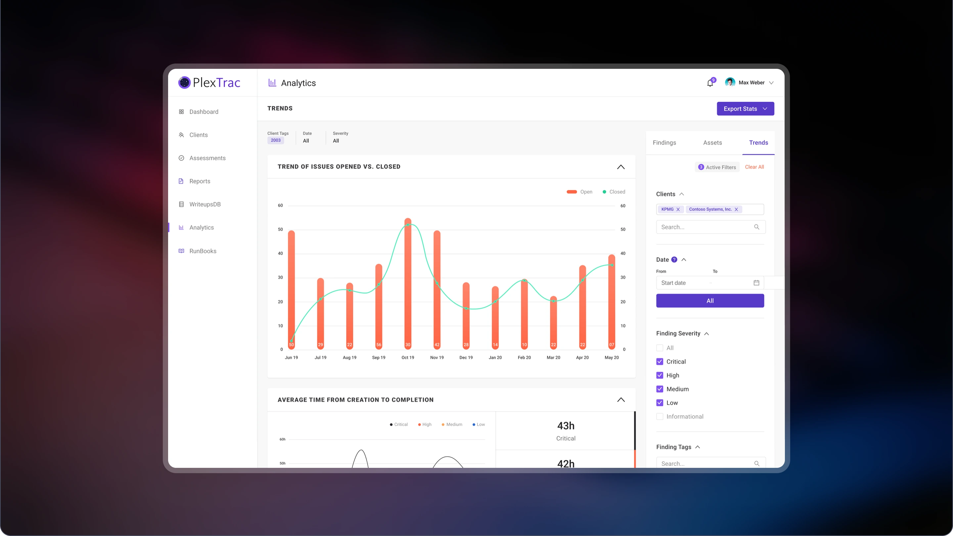Switch to the Findings tab
The image size is (953, 536).
pyautogui.click(x=664, y=143)
